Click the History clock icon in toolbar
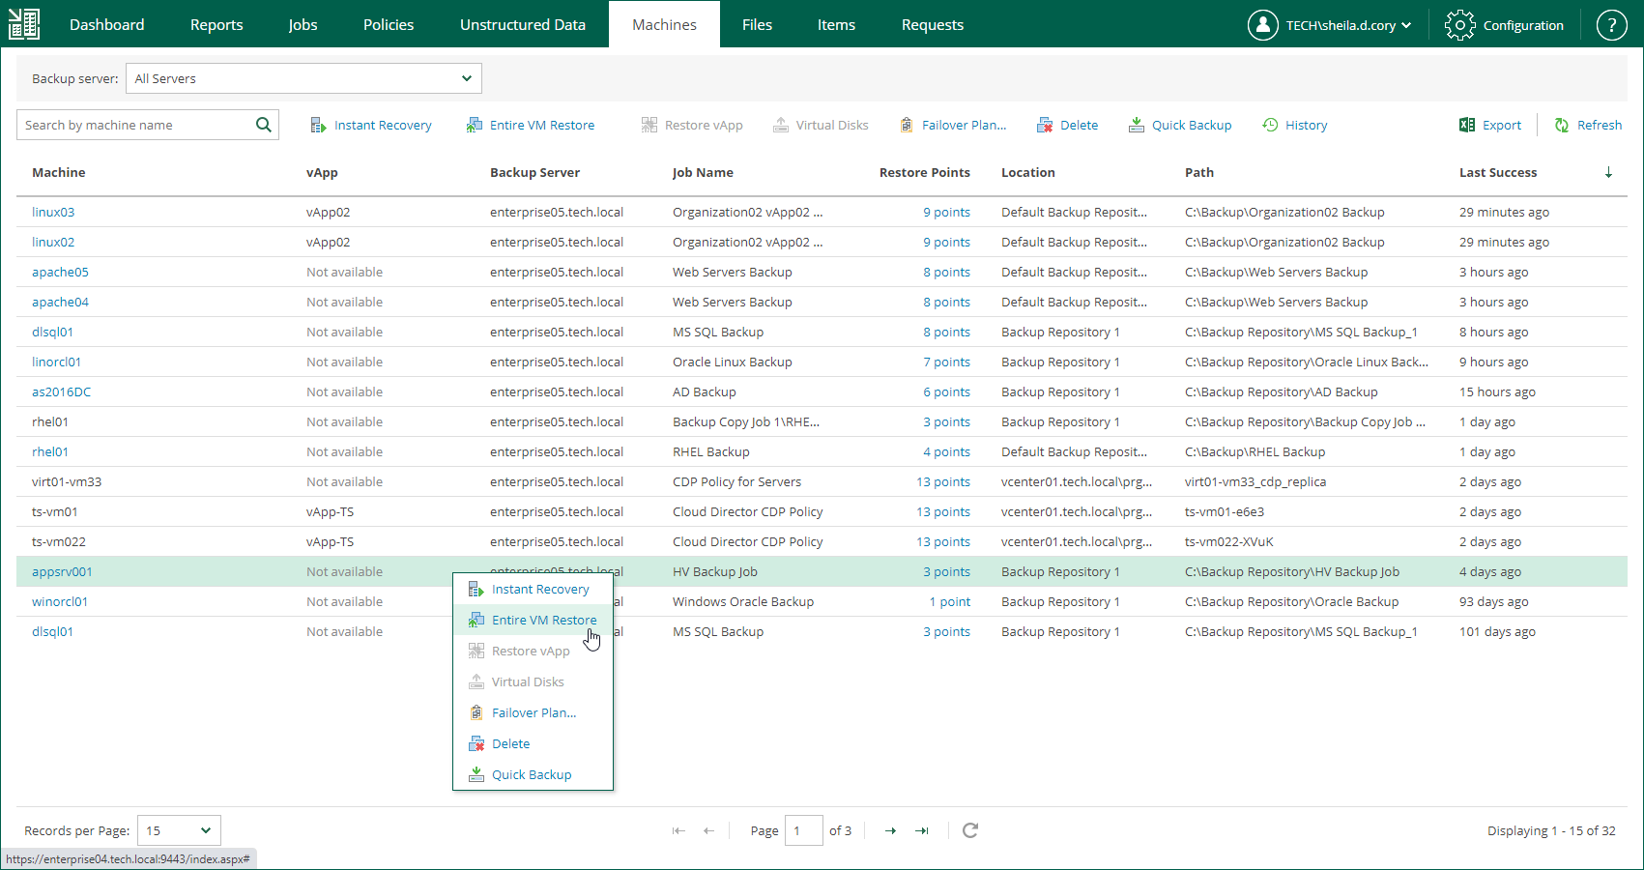 pos(1270,125)
